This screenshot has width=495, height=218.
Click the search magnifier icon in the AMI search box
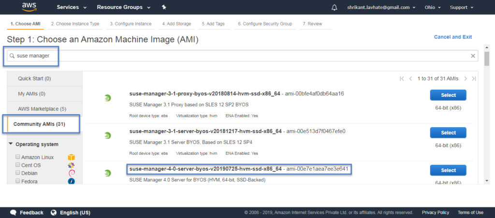[x=12, y=56]
